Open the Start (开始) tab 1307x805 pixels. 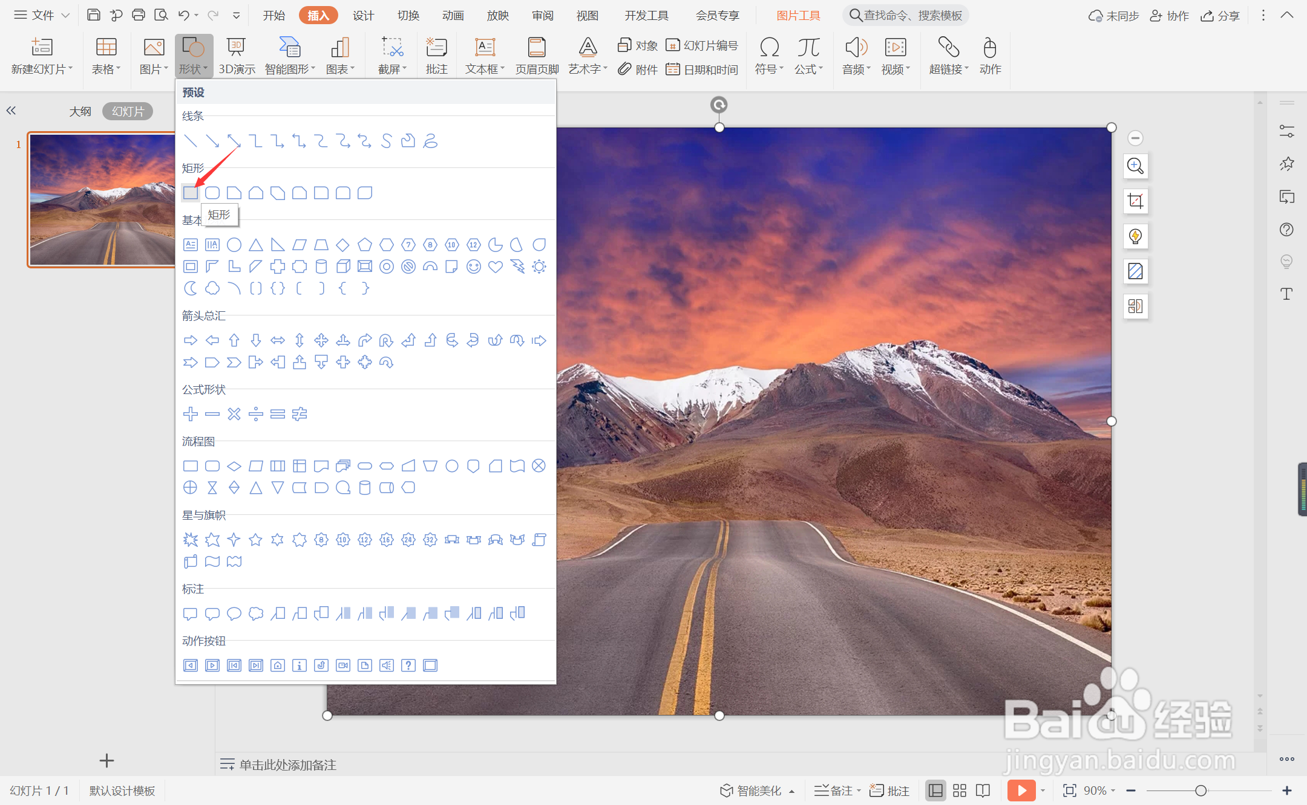[274, 16]
